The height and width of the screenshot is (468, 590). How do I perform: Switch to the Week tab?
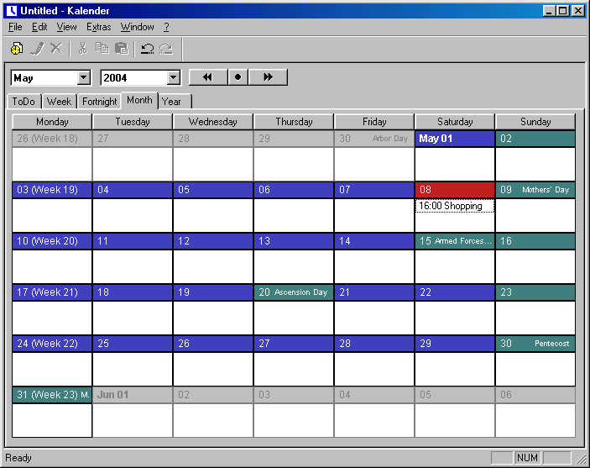pos(59,102)
